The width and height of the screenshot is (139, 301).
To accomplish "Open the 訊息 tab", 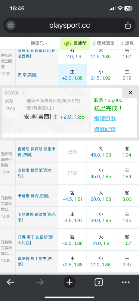I will [127, 43].
